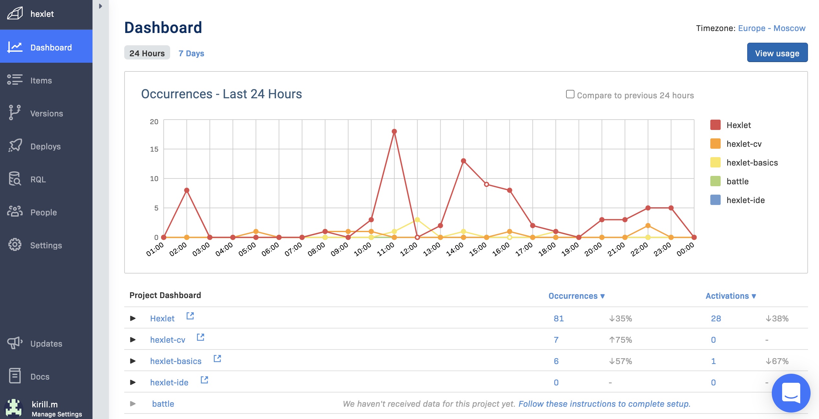
Task: Expand the hexlet-basics project row
Action: [x=133, y=361]
